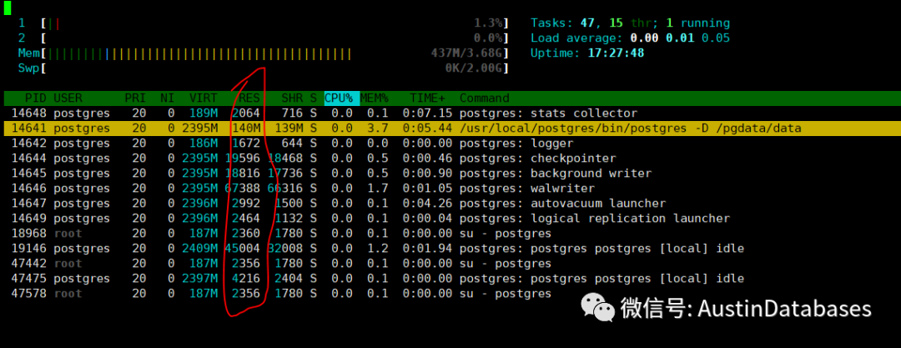Sort by the VIRT column header

[x=203, y=98]
